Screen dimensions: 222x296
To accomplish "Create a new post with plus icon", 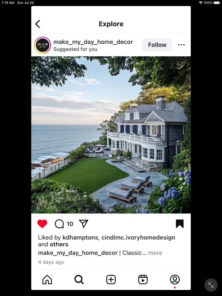I will (x=111, y=280).
